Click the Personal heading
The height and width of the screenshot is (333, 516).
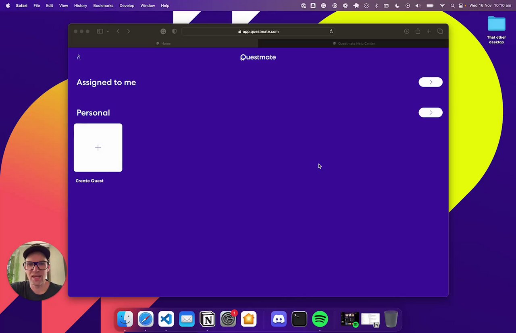click(93, 113)
